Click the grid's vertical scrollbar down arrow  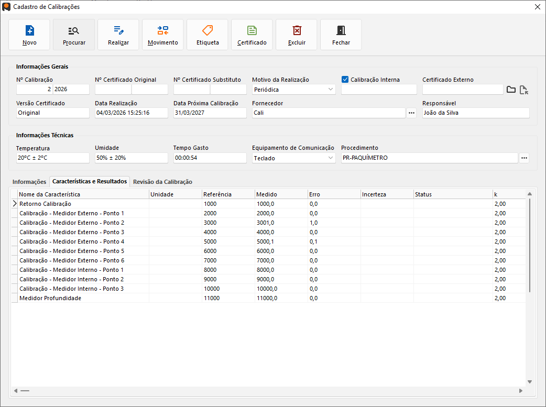pos(529,382)
